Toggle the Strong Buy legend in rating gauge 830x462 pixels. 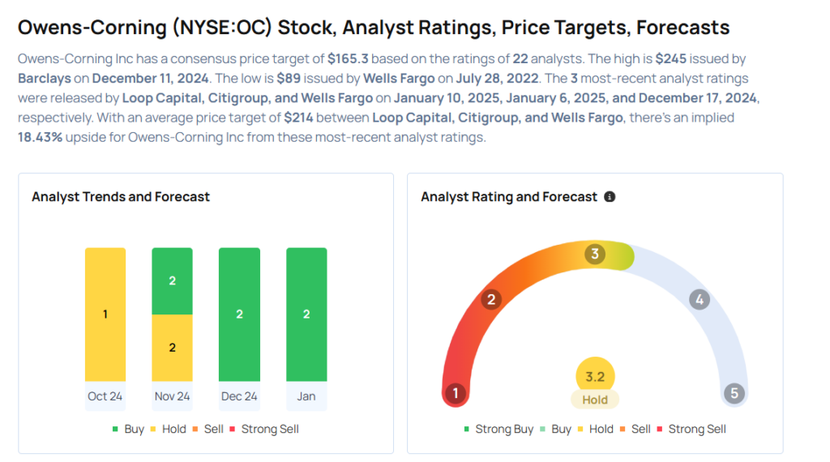coord(498,429)
